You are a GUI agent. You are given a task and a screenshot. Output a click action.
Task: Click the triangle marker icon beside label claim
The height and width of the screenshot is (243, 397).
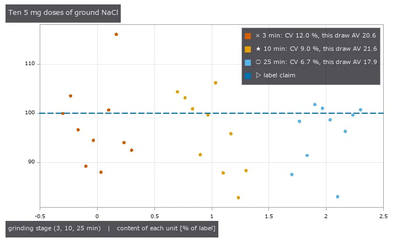tap(258, 75)
